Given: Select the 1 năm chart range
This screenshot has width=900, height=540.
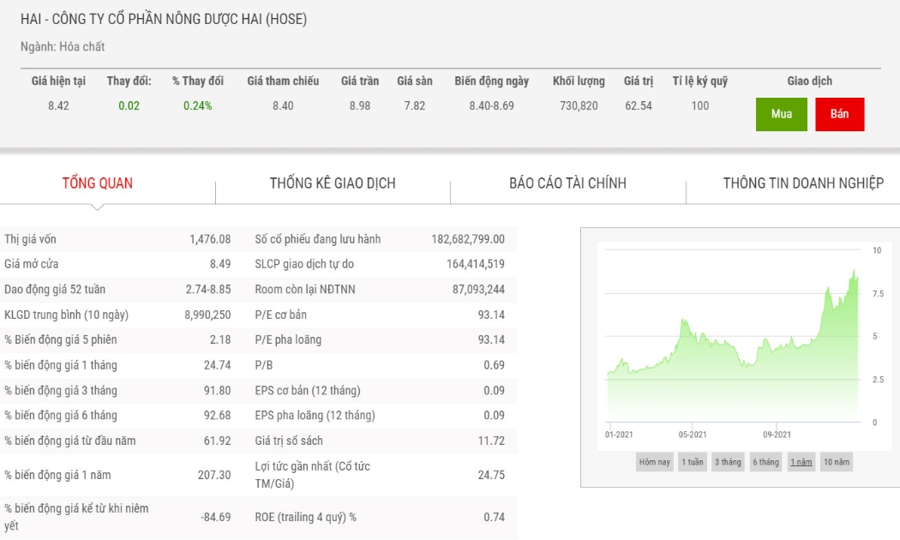Looking at the screenshot, I should click(801, 462).
